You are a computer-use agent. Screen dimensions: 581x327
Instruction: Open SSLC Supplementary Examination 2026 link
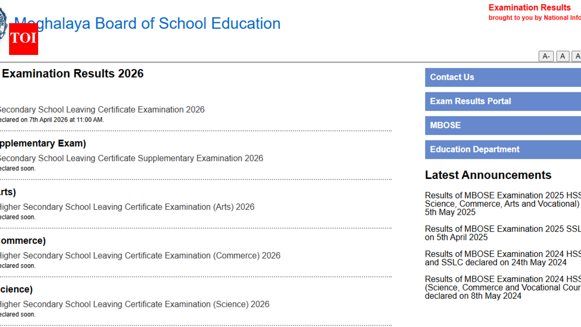click(132, 158)
